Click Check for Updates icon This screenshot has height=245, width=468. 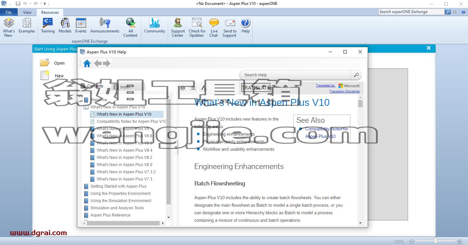197,27
